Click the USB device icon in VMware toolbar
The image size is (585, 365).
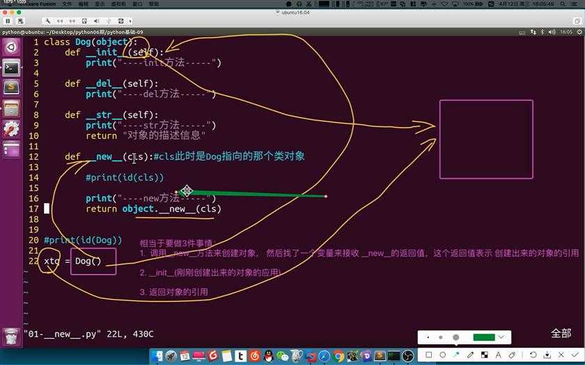coord(109,21)
